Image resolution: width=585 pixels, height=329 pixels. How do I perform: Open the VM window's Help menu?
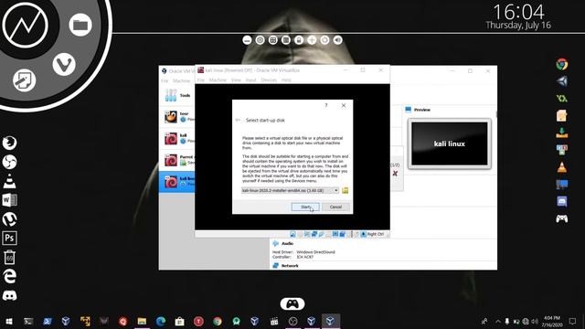(286, 80)
